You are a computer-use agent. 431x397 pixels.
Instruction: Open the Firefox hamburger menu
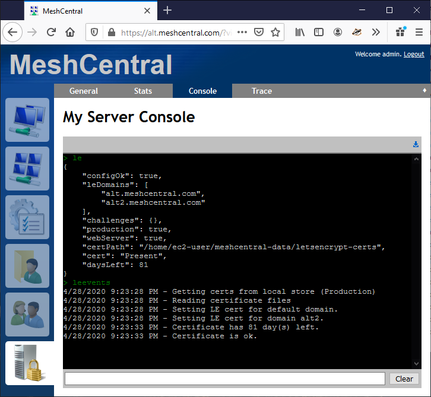[x=419, y=32]
